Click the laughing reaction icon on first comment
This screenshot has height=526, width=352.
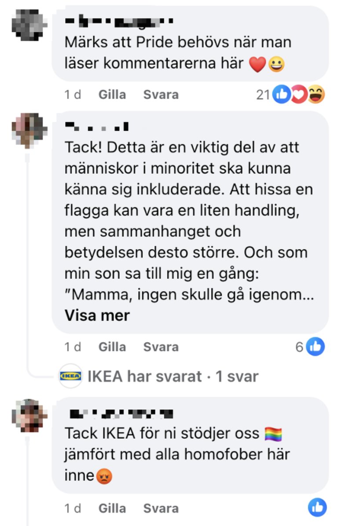pyautogui.click(x=316, y=94)
